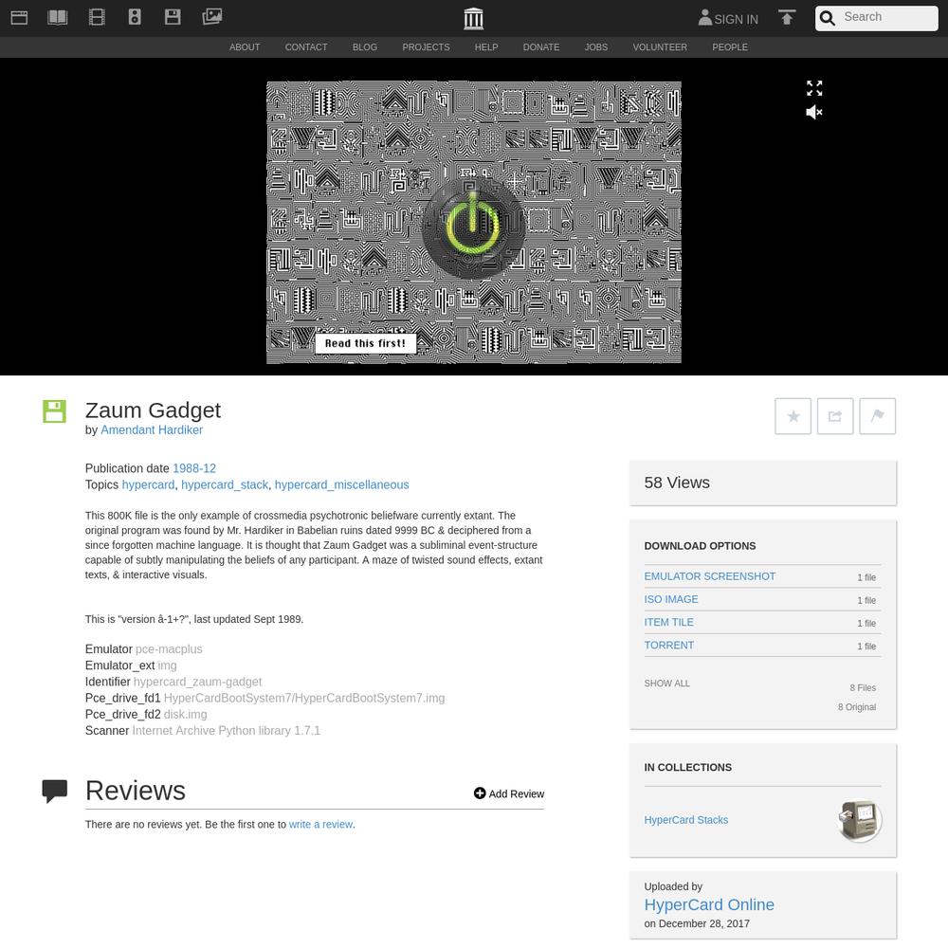Image resolution: width=948 pixels, height=948 pixels.
Task: Click the Reviews speech bubble icon
Action: pos(54,791)
